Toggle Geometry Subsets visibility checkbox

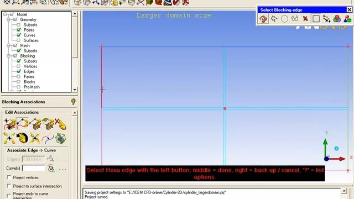18,25
